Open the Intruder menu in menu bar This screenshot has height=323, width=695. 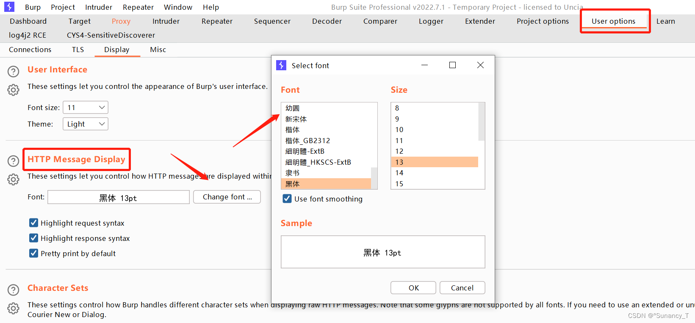click(99, 7)
